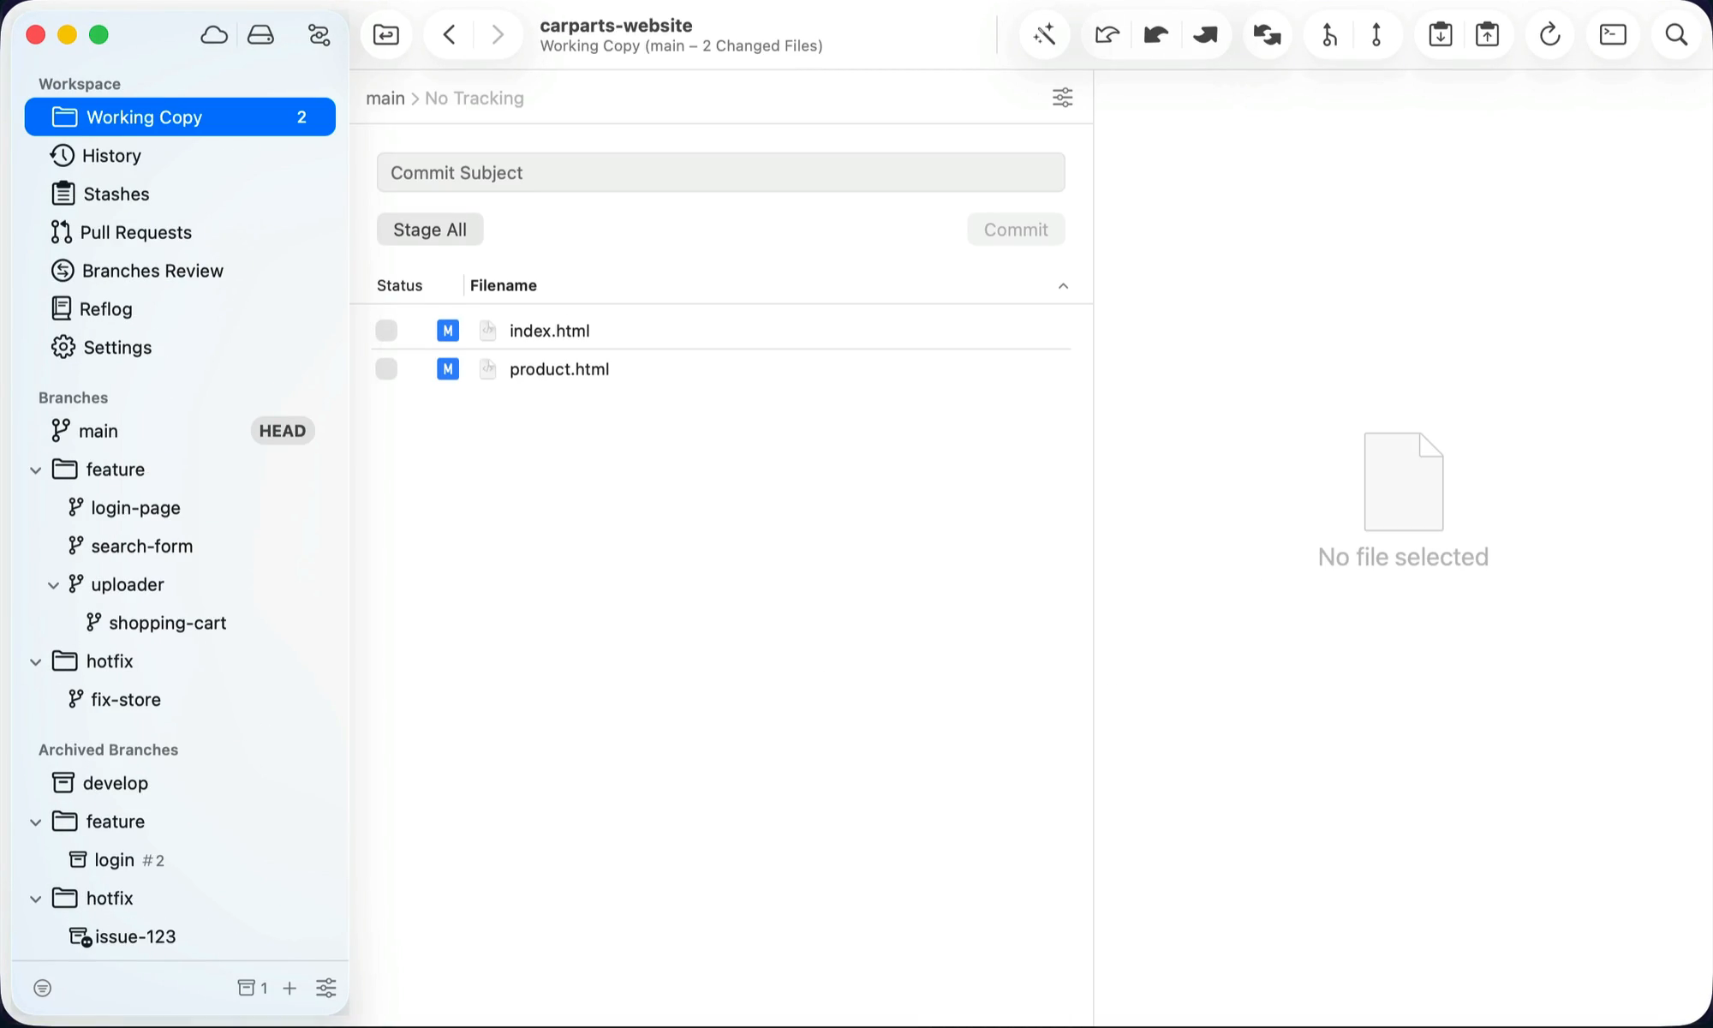Viewport: 1713px width, 1028px height.
Task: Click the Sync toolbar icon
Action: (x=1267, y=34)
